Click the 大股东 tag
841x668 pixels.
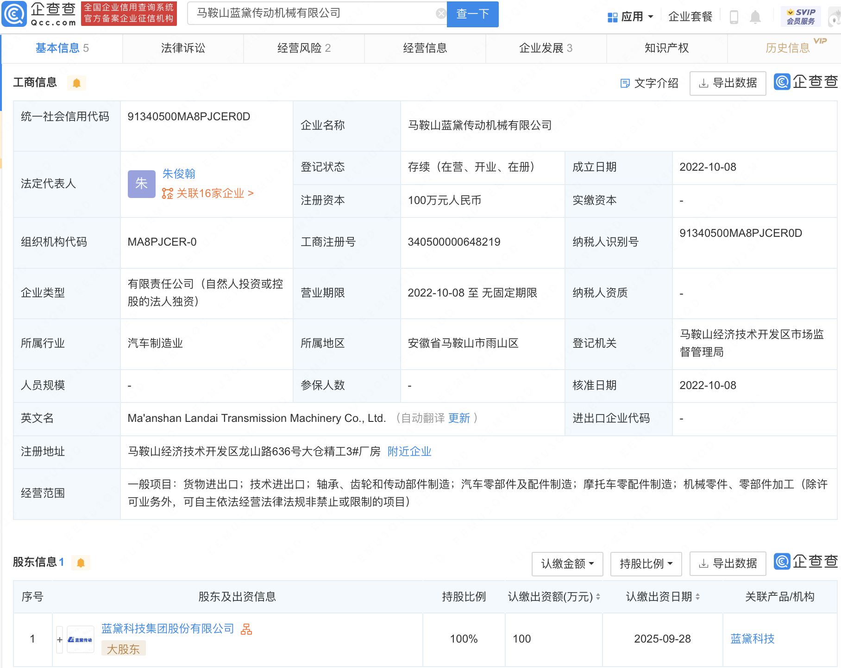coord(123,649)
